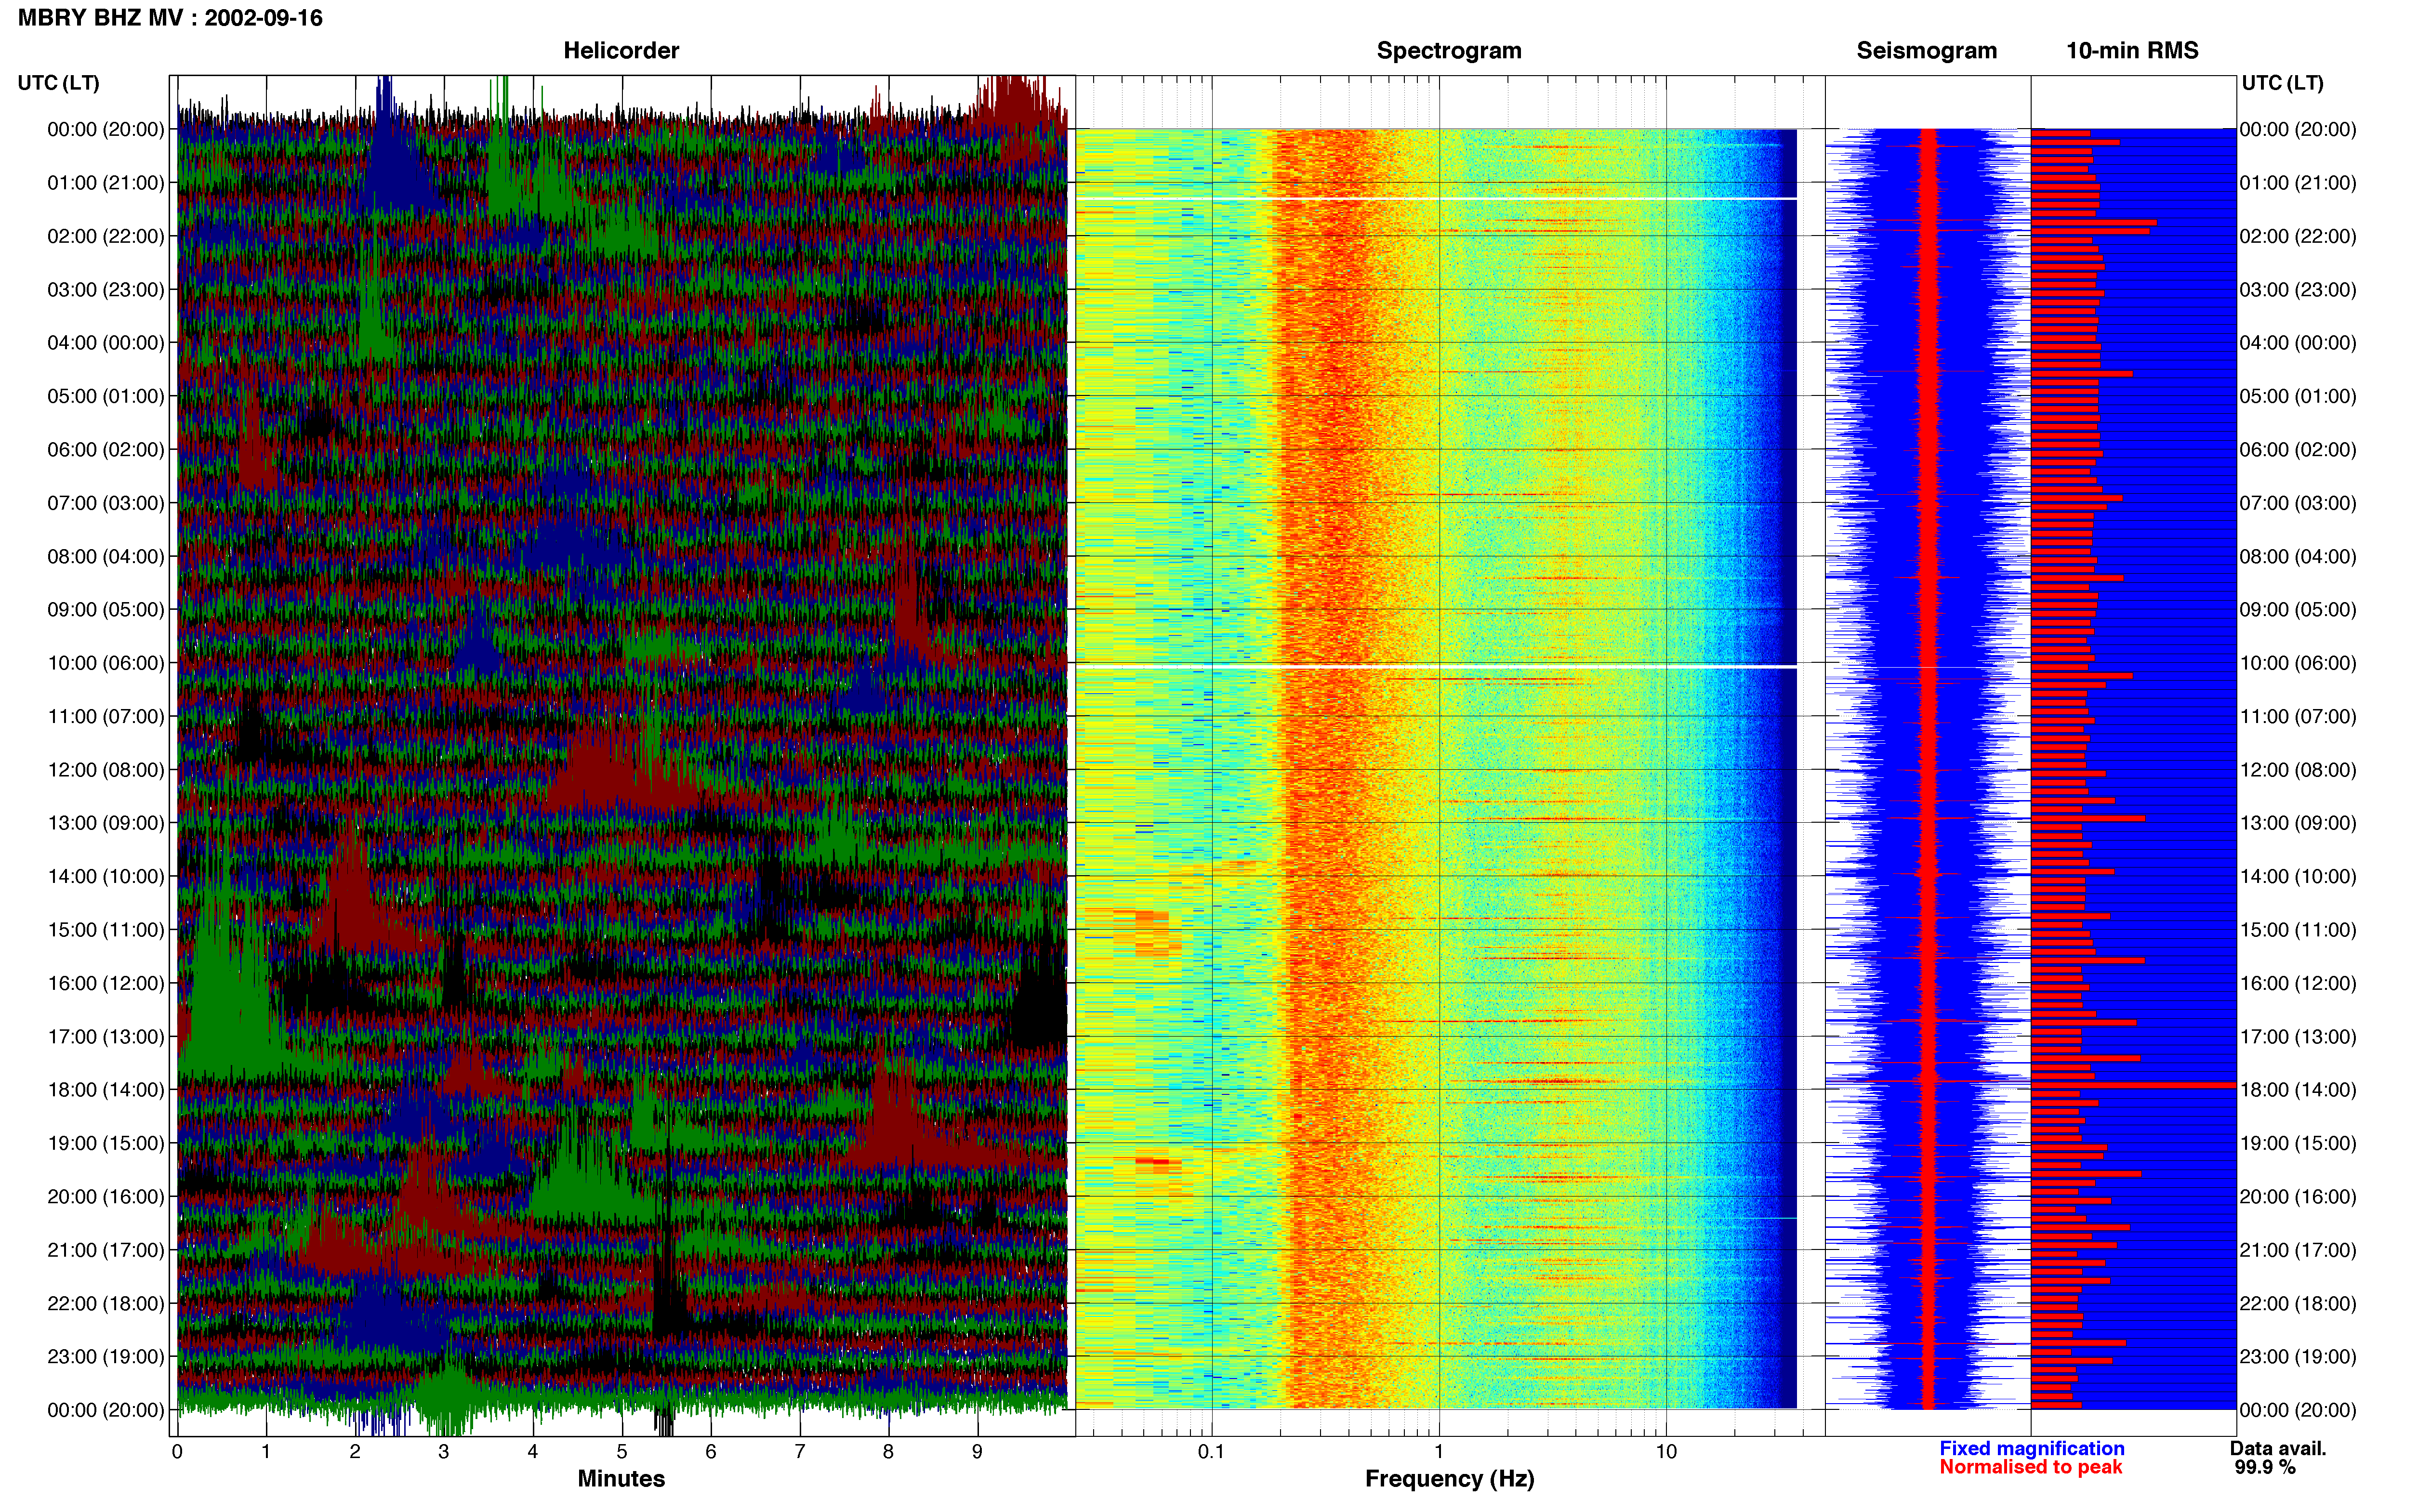The image size is (2418, 1512).
Task: Click '23:00 (19:00)' on the right time axis
Action: click(x=2298, y=1357)
